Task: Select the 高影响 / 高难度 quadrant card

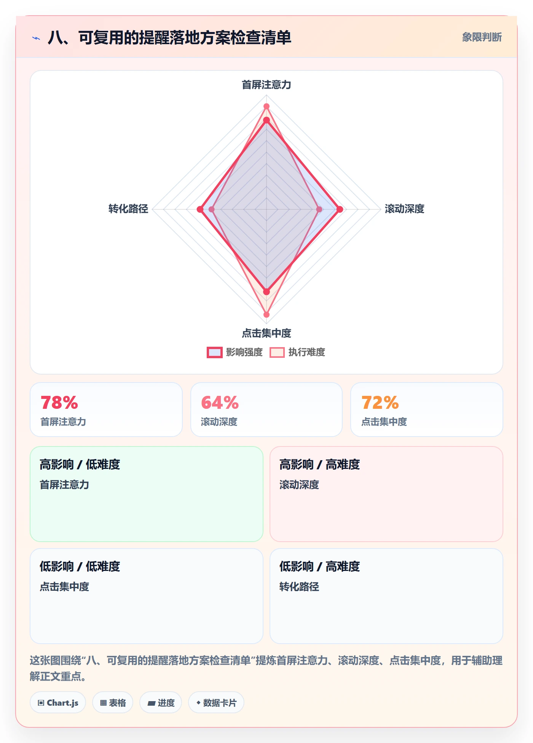Action: [386, 494]
